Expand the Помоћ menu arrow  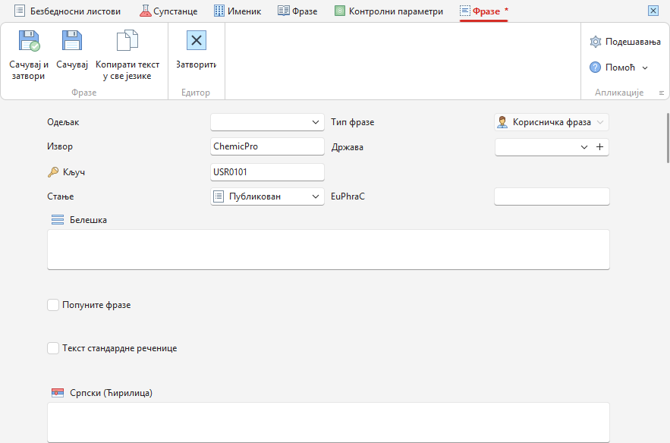[x=645, y=68]
